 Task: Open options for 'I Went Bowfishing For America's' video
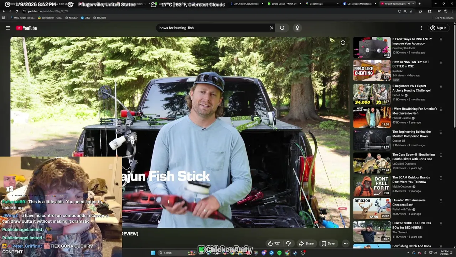click(441, 109)
